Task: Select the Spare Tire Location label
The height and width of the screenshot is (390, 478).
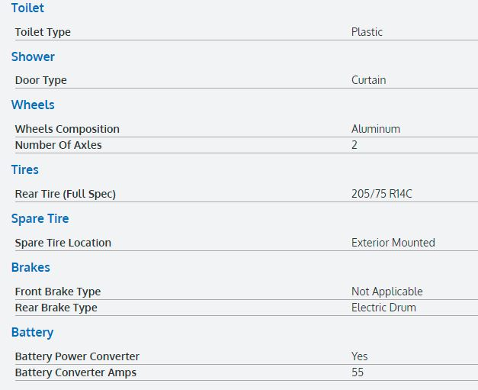Action: click(x=63, y=243)
